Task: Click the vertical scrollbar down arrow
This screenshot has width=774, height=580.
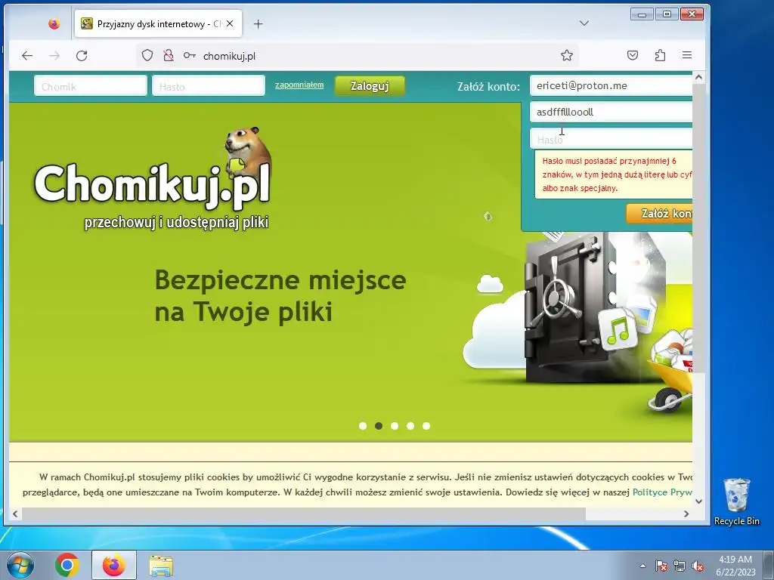Action: click(698, 501)
